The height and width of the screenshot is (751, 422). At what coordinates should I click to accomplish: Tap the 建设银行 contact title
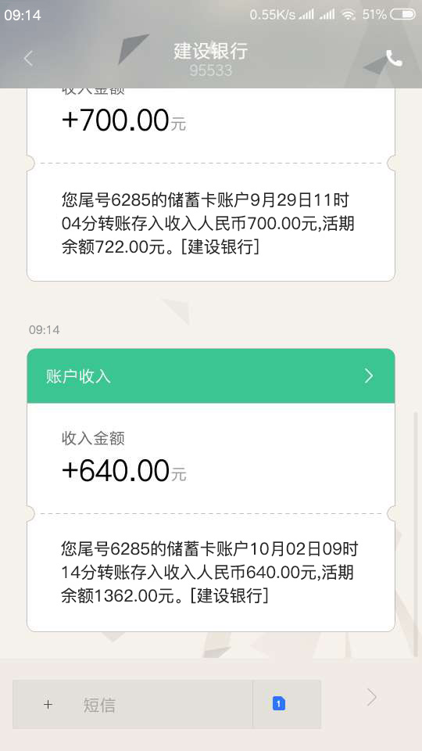point(210,51)
